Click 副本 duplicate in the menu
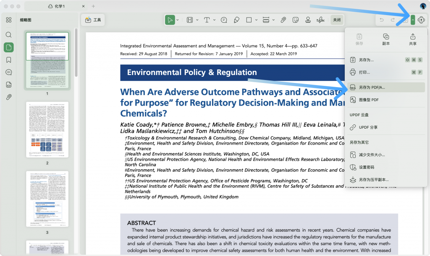Image resolution: width=430 pixels, height=256 pixels. 386,39
